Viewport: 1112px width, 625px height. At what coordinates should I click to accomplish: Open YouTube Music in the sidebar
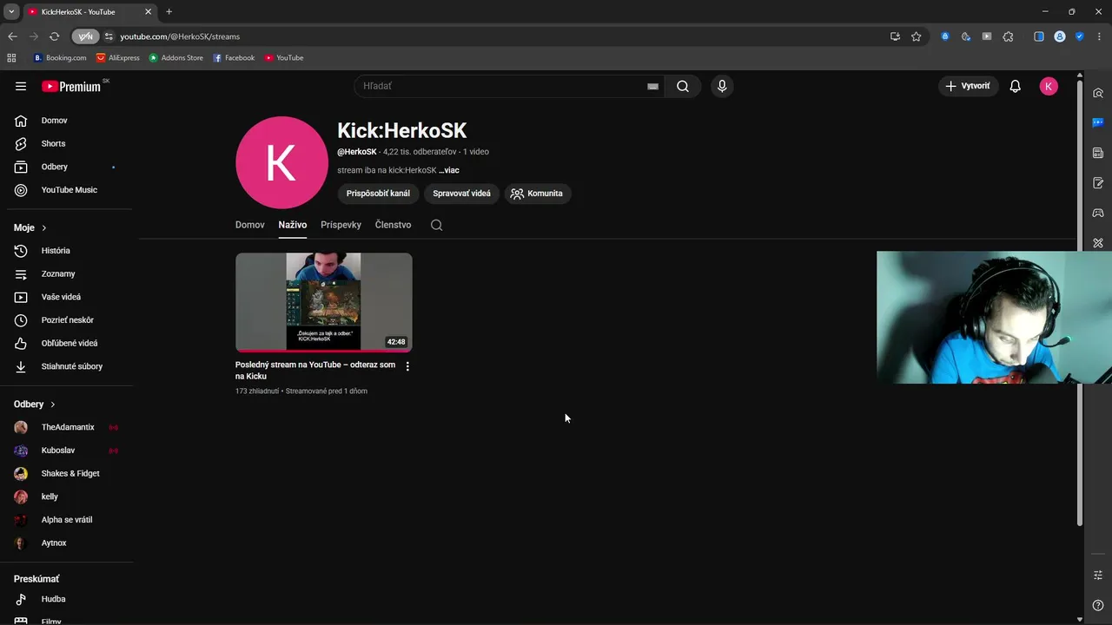69,190
